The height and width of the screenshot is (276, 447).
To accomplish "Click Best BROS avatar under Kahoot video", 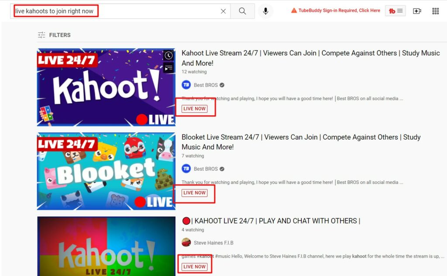I will pos(186,85).
